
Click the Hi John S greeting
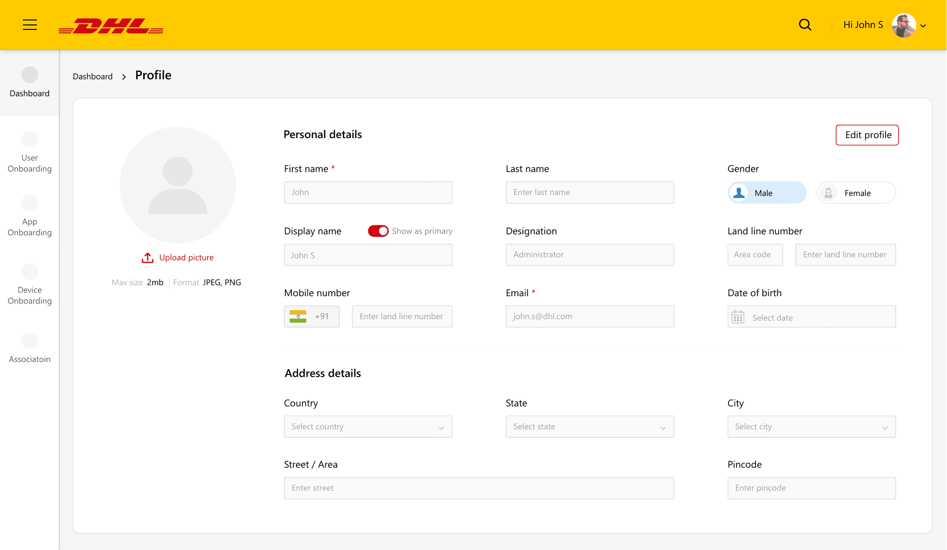(863, 25)
